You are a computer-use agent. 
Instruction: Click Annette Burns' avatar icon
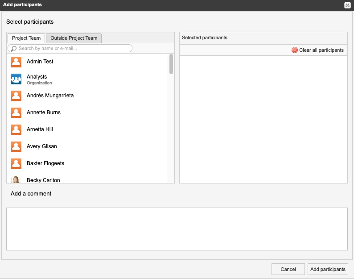16,113
